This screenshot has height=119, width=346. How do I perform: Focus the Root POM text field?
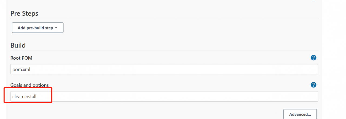[164, 69]
